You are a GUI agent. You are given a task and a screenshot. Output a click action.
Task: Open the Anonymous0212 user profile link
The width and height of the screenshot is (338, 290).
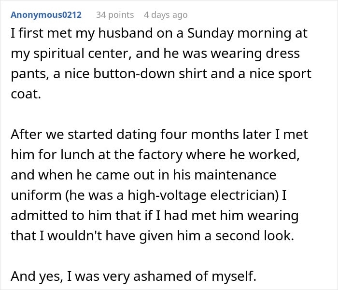click(46, 15)
